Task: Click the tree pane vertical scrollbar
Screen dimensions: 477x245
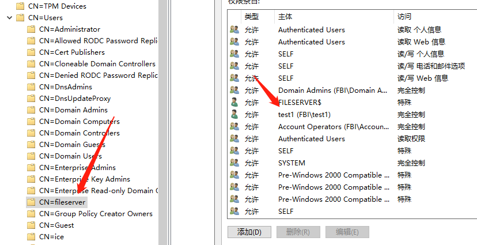Action: 162,115
